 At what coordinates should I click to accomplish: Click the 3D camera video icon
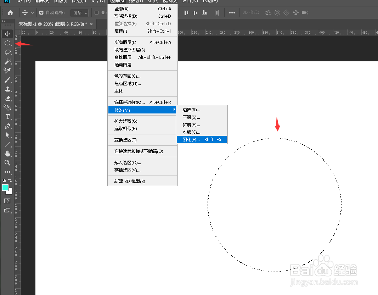click(305, 12)
